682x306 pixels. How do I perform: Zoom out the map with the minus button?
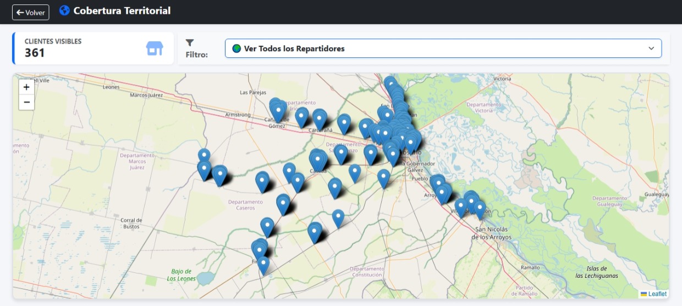coord(26,102)
